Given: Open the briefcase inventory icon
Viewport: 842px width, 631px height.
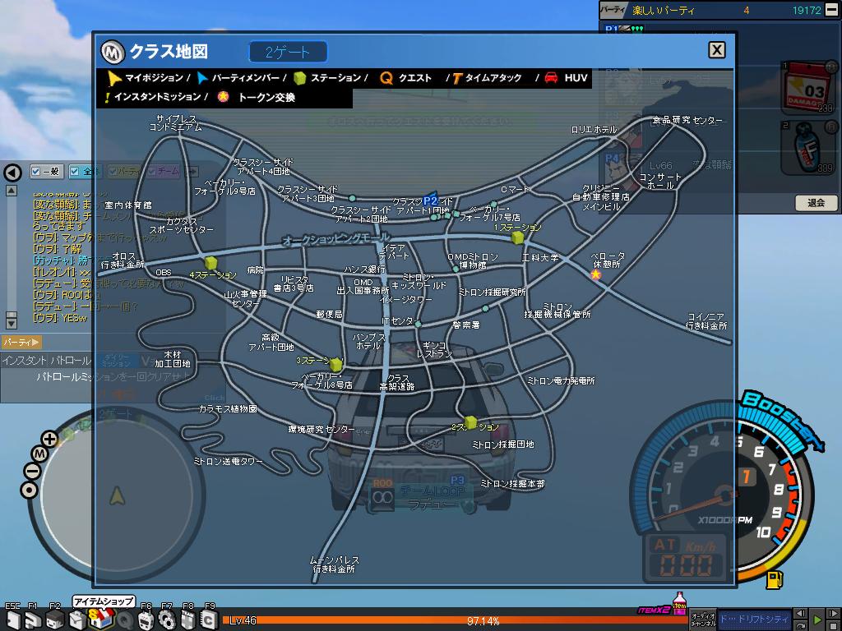Looking at the screenshot, I should coord(78,621).
